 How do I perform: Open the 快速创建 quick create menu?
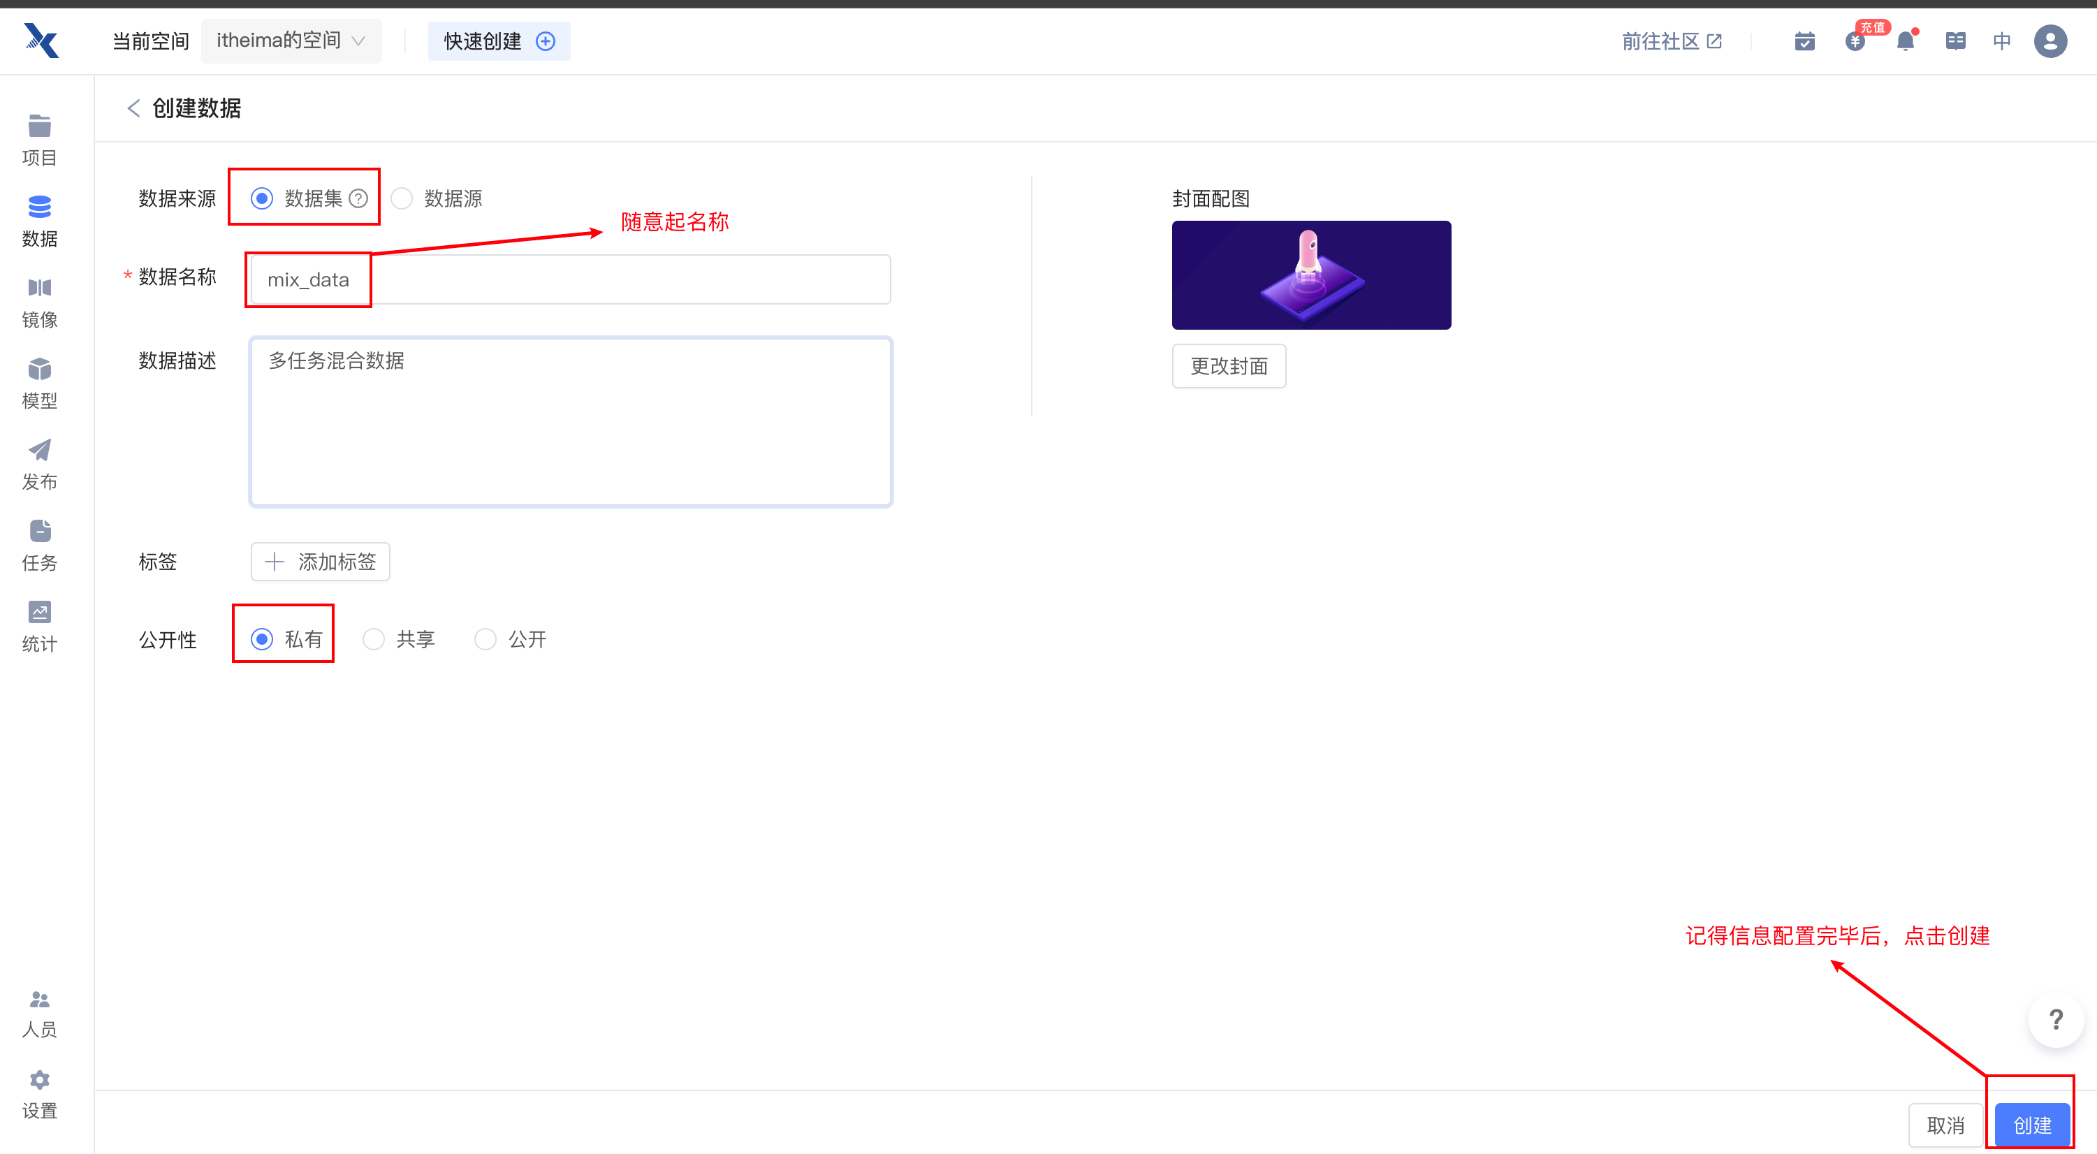[498, 41]
